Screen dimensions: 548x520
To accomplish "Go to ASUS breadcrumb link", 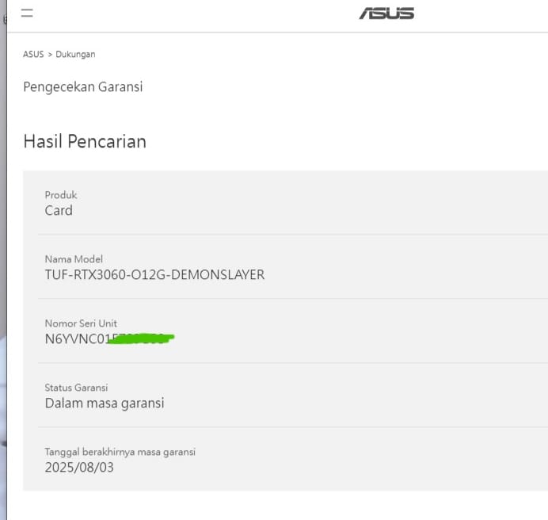I will click(x=33, y=54).
